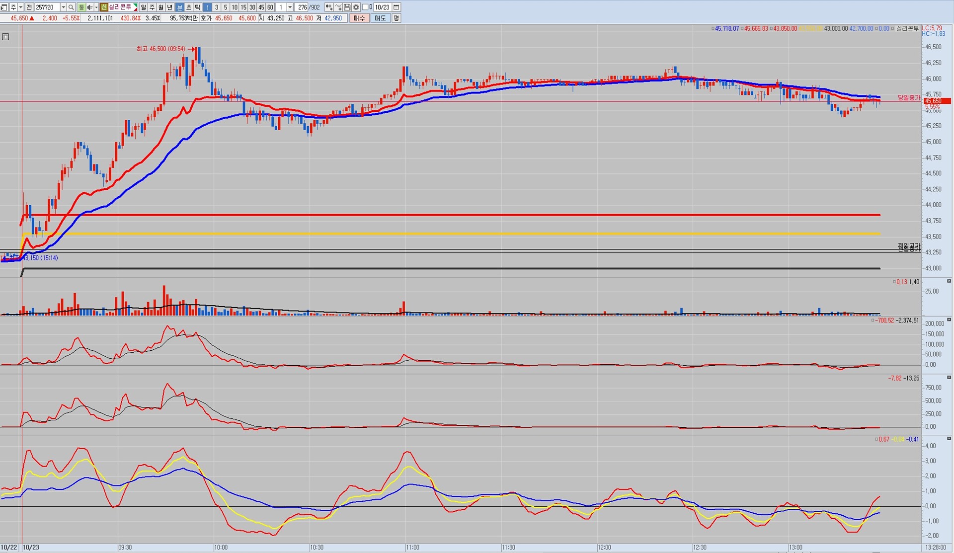Open chart settings gear icon

356,7
